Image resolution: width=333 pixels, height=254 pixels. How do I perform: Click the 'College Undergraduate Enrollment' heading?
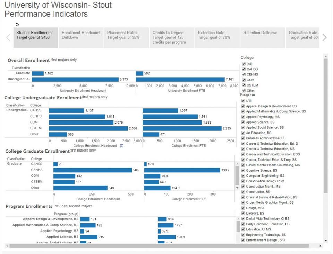pyautogui.click(x=43, y=98)
